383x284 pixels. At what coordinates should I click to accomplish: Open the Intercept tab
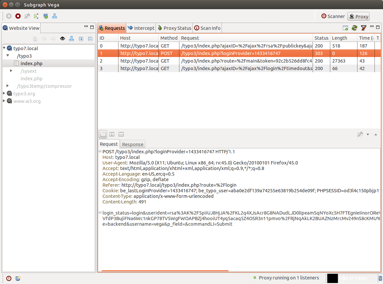tap(141, 28)
